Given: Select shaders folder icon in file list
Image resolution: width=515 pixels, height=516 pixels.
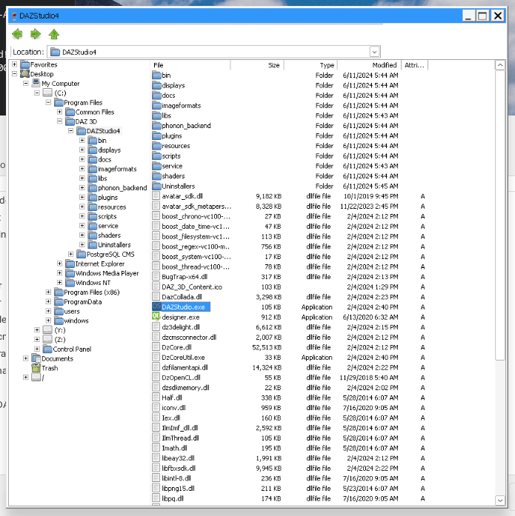Looking at the screenshot, I should click(157, 175).
